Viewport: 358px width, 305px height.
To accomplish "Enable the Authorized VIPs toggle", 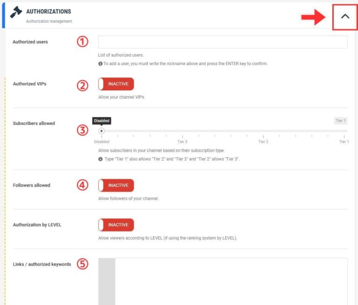I will pyautogui.click(x=116, y=84).
